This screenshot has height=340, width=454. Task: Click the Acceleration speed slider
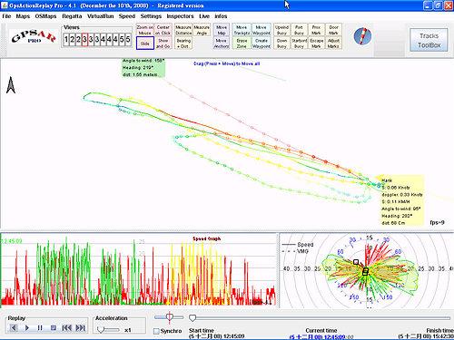coord(108,330)
